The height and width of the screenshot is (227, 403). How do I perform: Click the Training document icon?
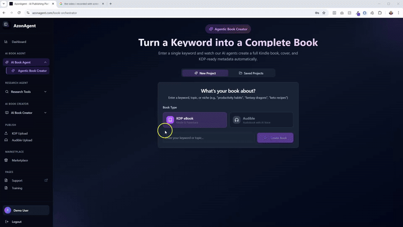click(x=6, y=188)
